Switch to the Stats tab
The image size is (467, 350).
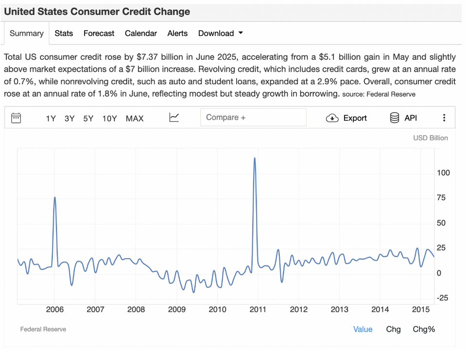point(64,34)
